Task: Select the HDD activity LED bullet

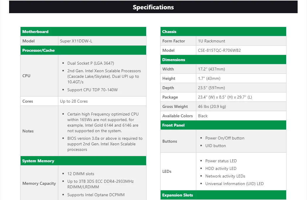Action: tap(221, 168)
